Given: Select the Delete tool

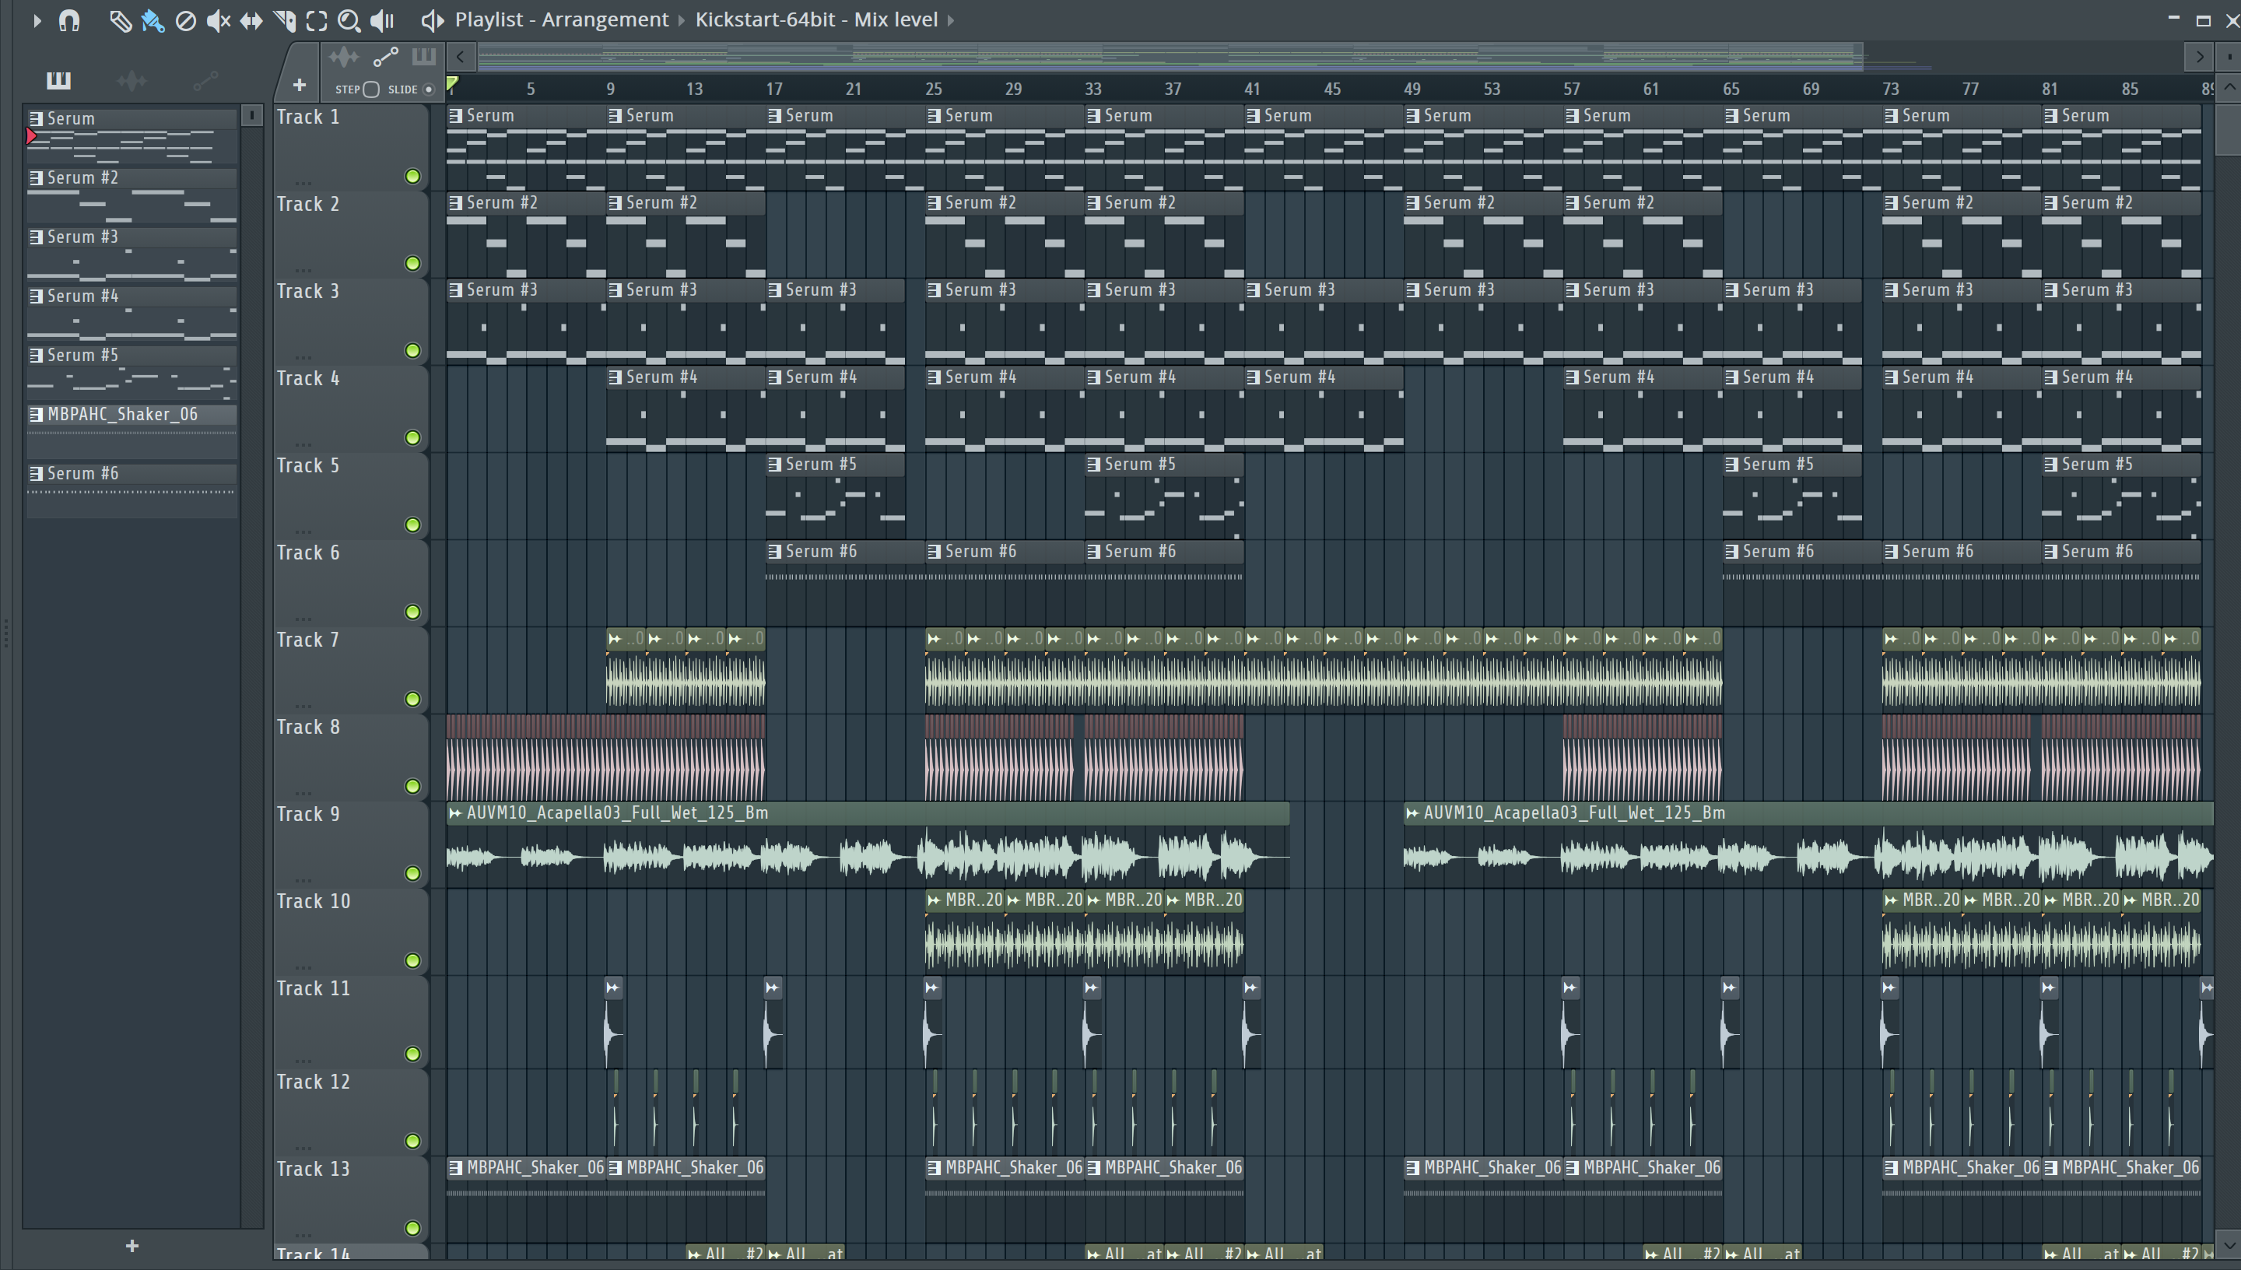Looking at the screenshot, I should [186, 20].
